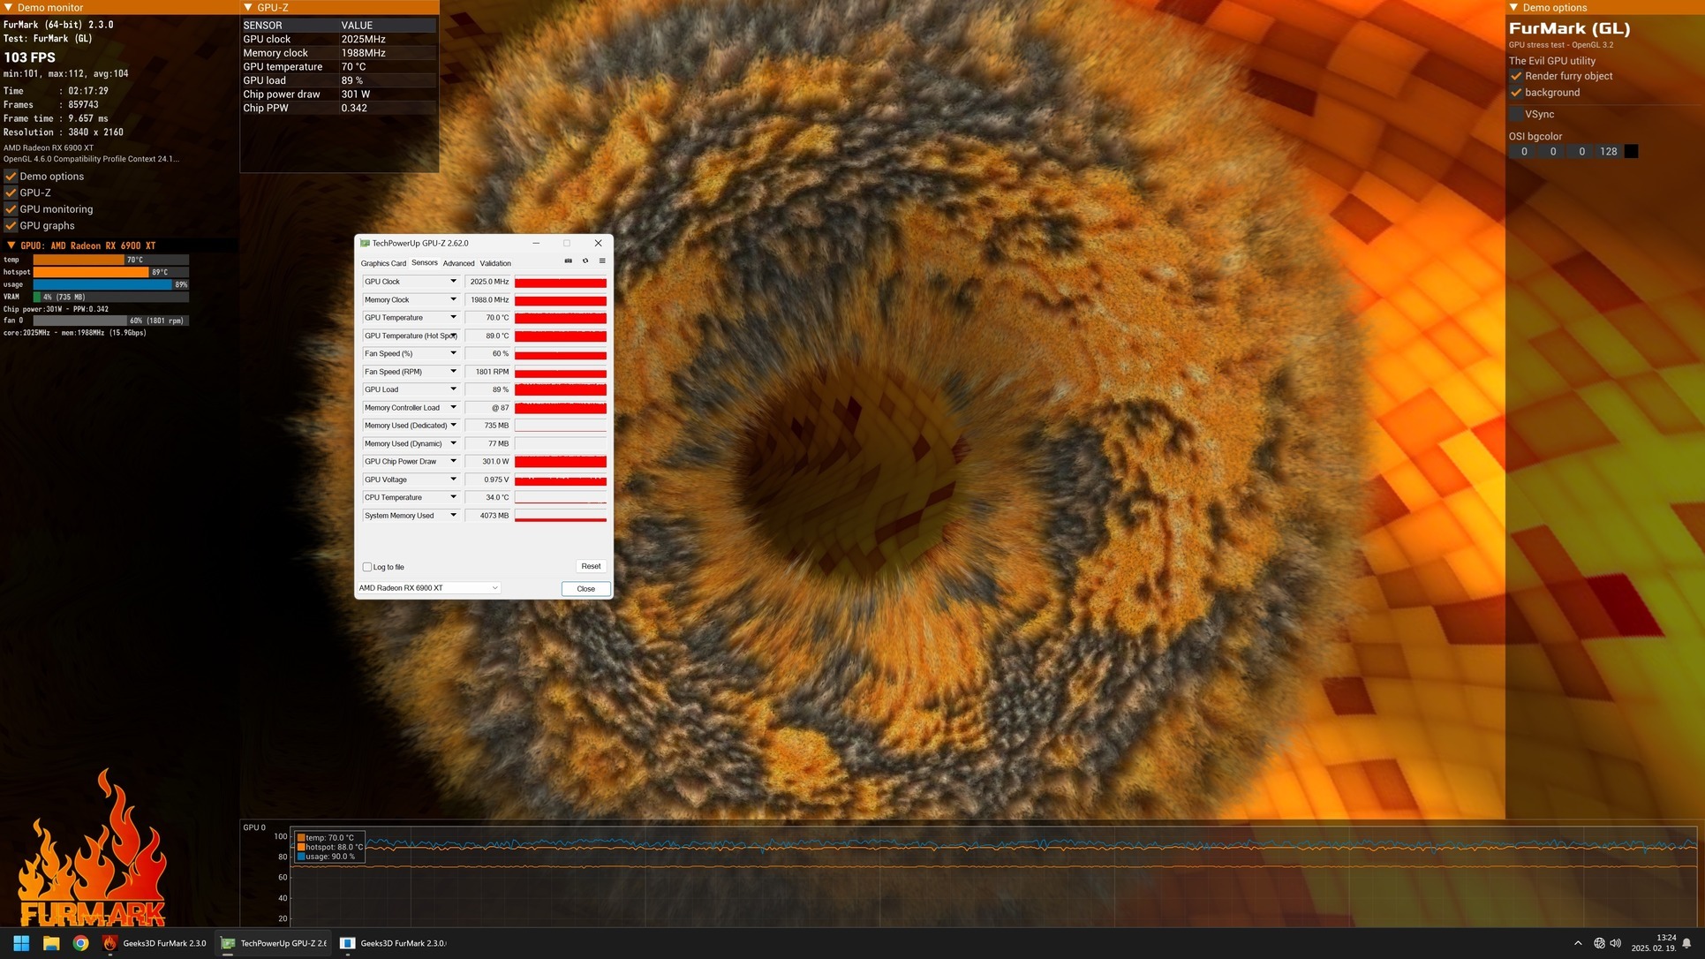
Task: Open the GPU-Z hamburger menu icon
Action: pos(602,261)
